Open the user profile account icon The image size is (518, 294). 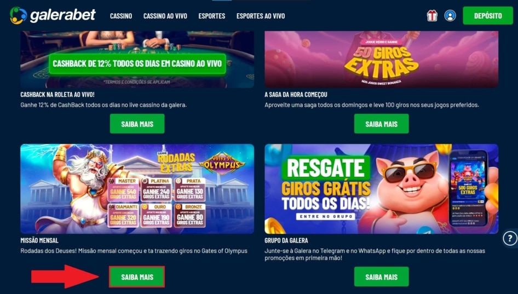click(450, 15)
